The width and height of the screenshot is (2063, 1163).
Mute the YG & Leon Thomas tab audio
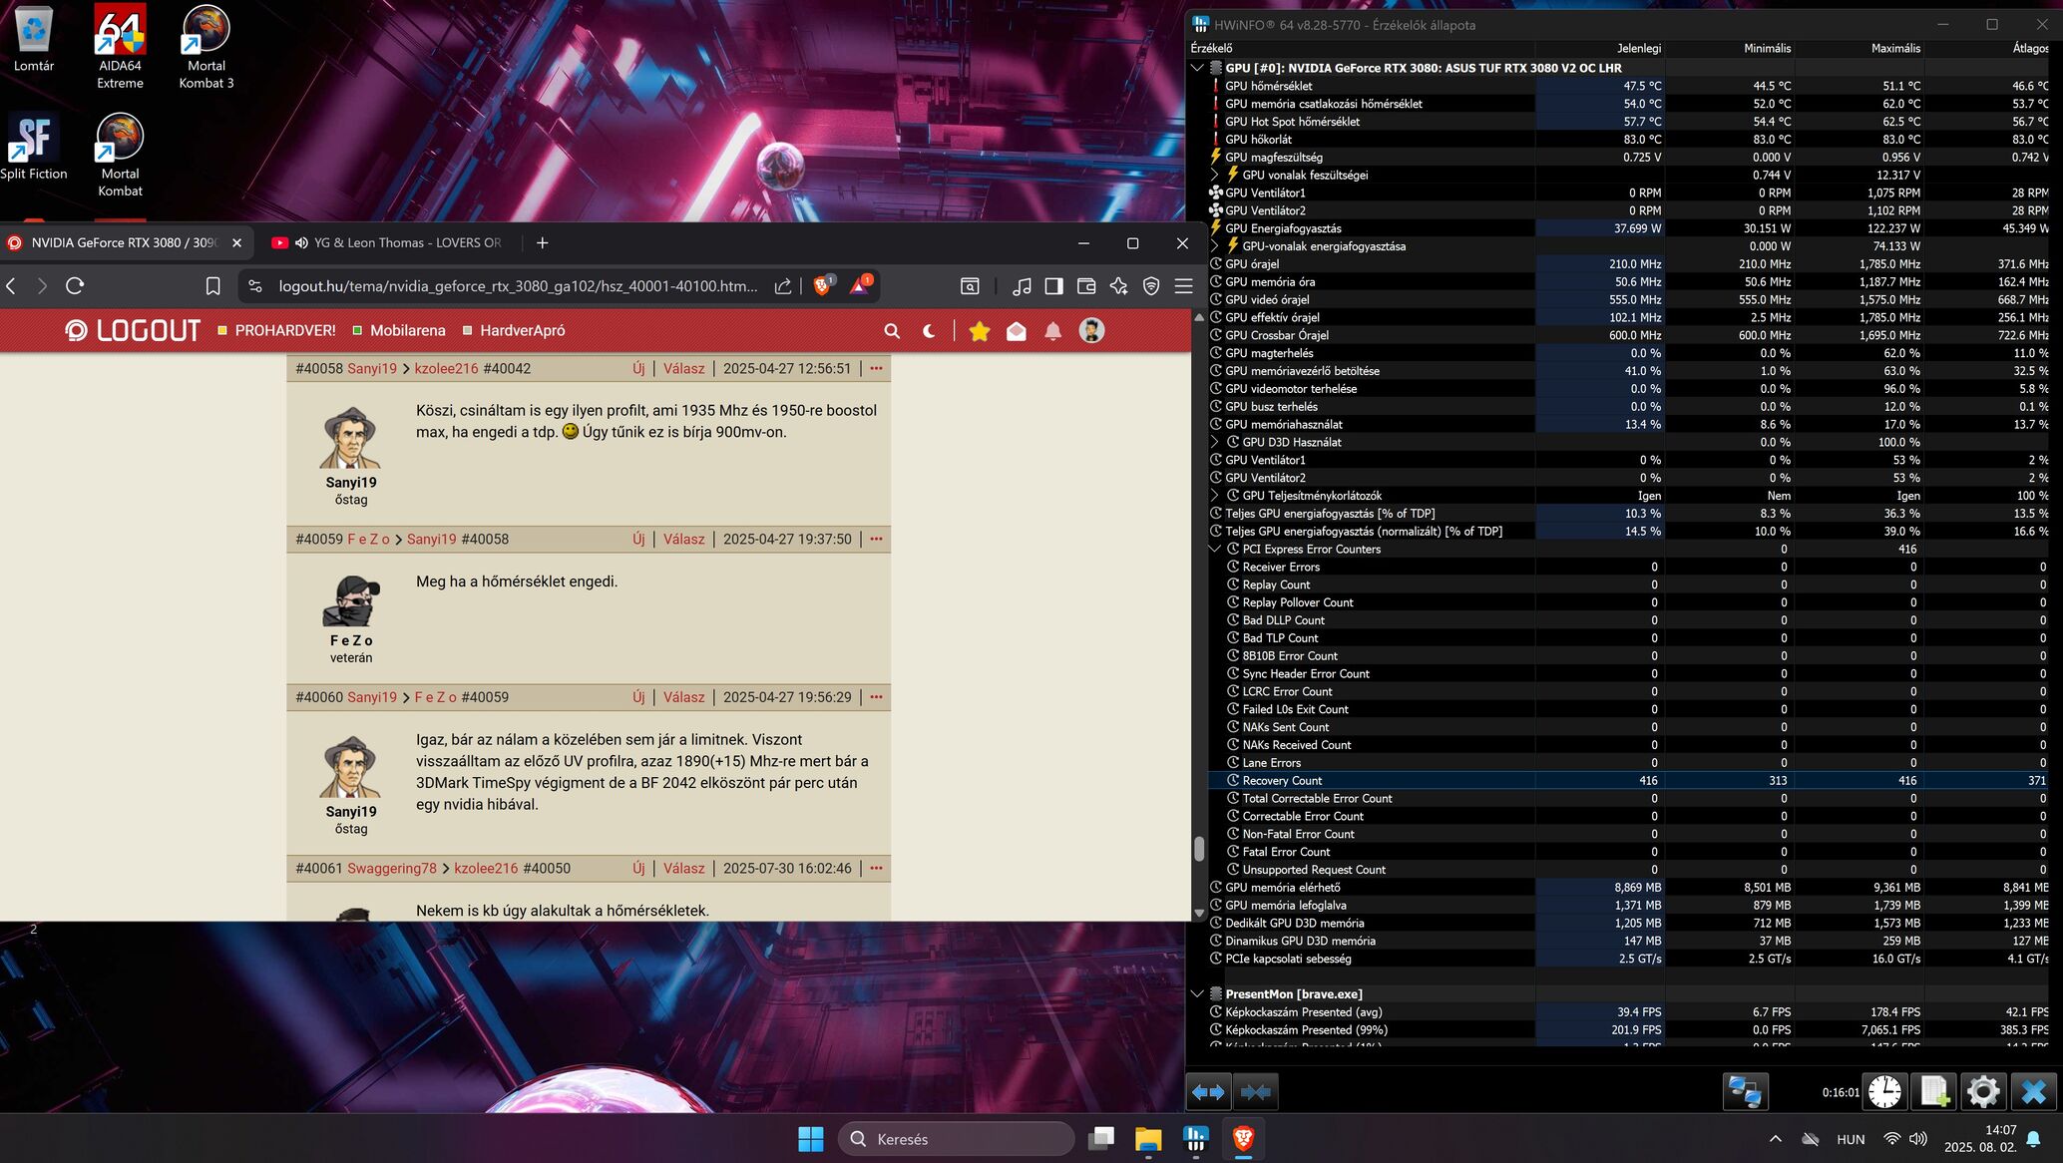tap(301, 243)
